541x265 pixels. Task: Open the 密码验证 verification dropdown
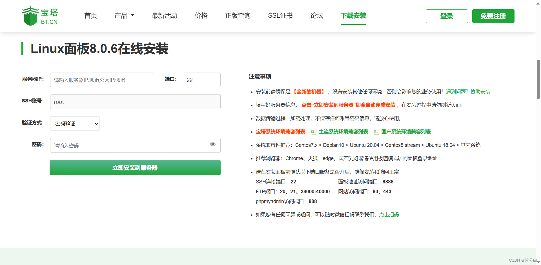click(x=75, y=123)
